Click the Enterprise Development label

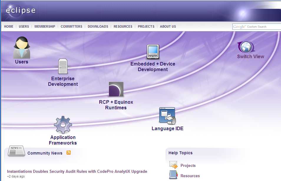63,81
